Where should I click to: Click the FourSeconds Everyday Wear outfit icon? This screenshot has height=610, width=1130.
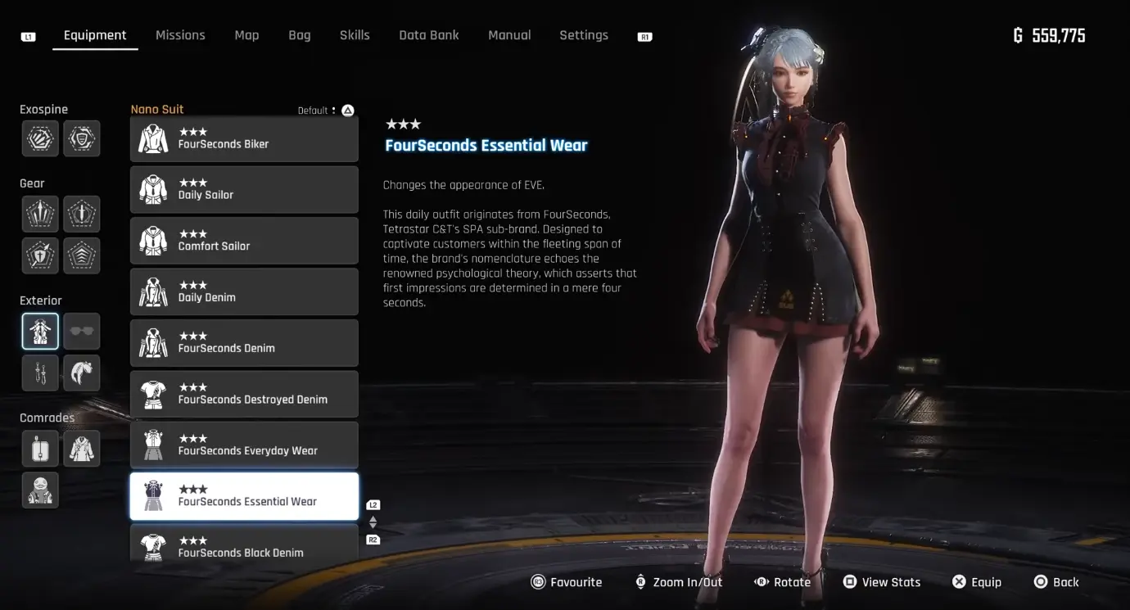(x=153, y=445)
